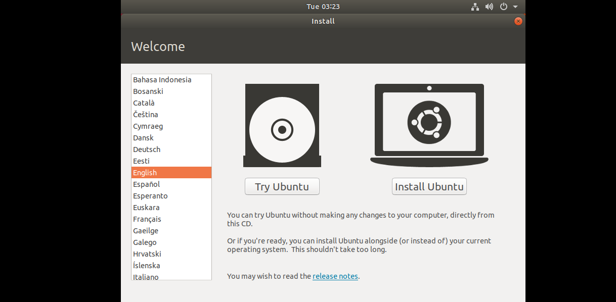The image size is (616, 302).
Task: Click the power icon in top bar
Action: point(503,7)
